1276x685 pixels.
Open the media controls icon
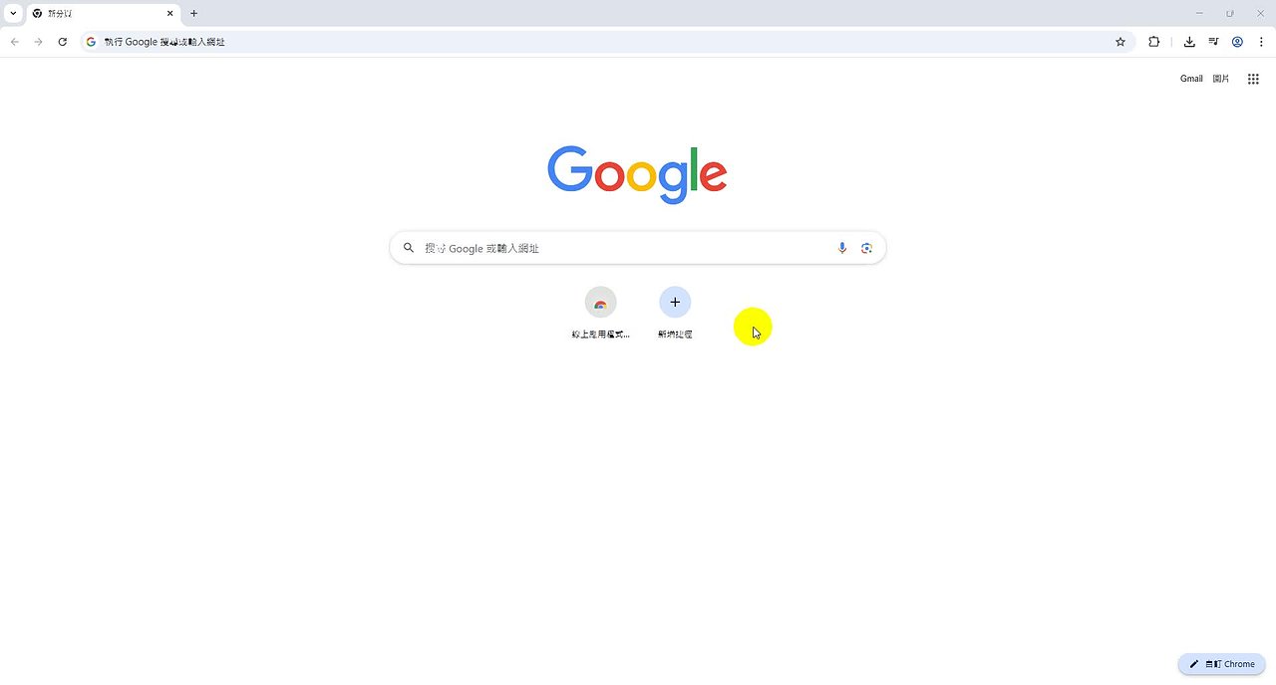click(x=1213, y=42)
